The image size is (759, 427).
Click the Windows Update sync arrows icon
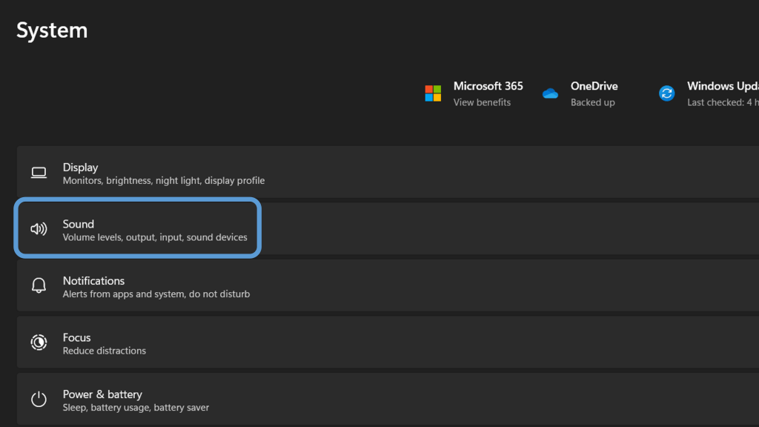point(667,93)
